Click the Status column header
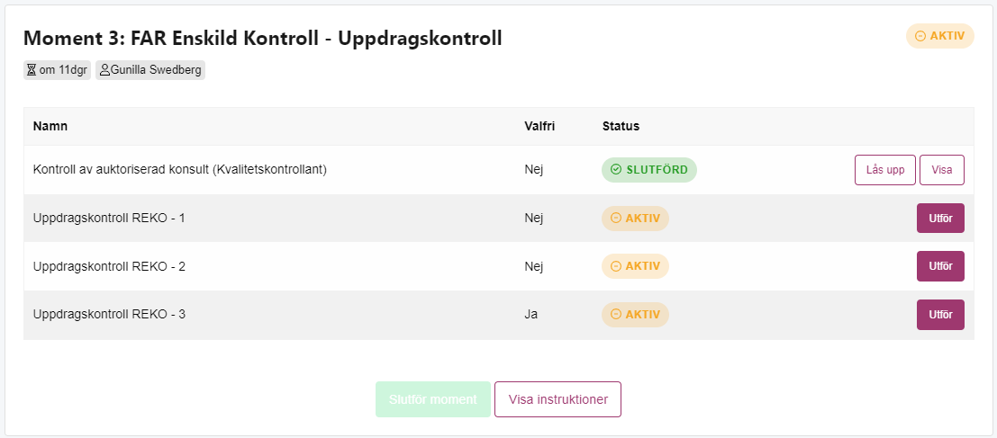This screenshot has height=438, width=997. [x=621, y=126]
